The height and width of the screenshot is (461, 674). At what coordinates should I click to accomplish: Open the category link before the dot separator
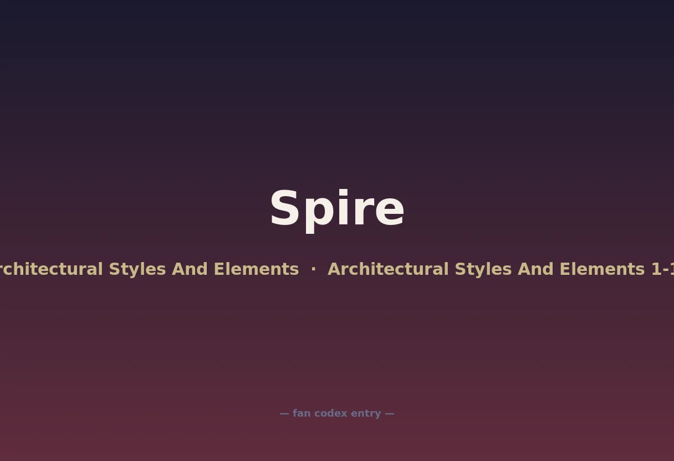point(150,269)
